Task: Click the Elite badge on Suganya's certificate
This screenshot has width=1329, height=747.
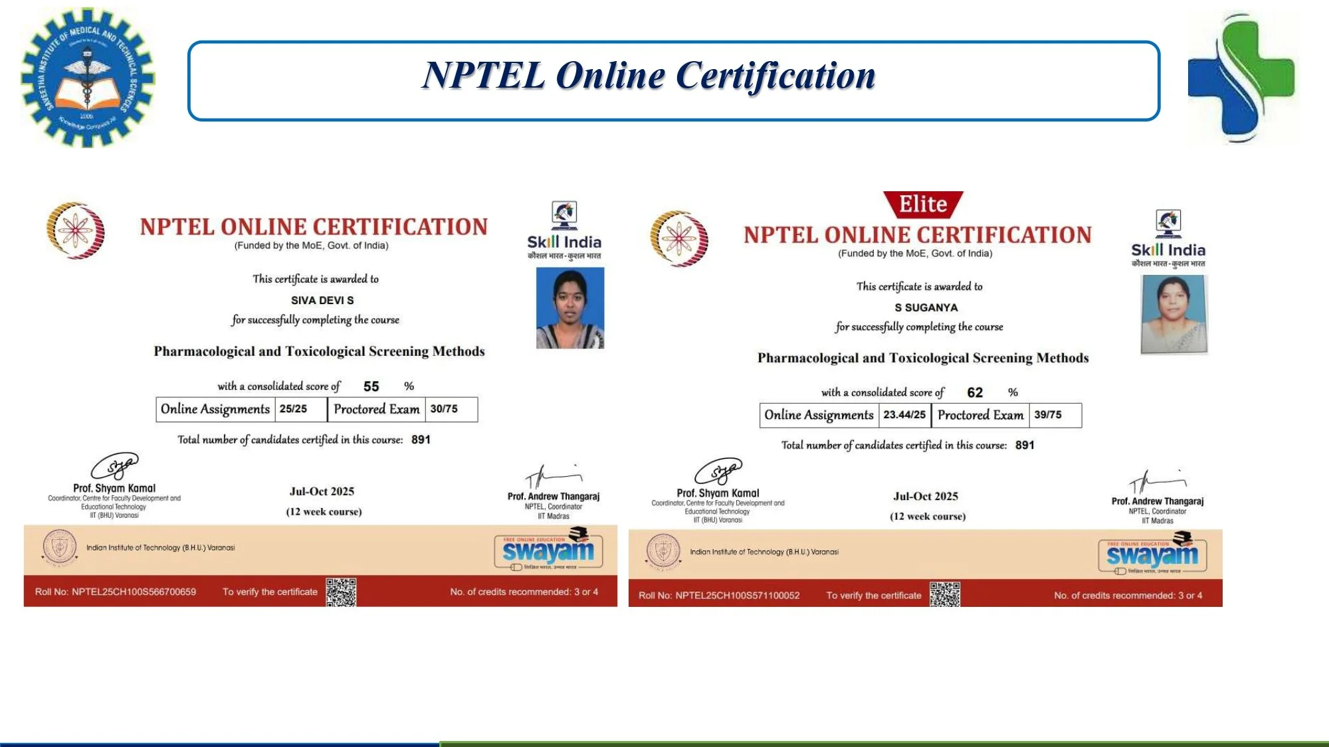Action: [924, 205]
